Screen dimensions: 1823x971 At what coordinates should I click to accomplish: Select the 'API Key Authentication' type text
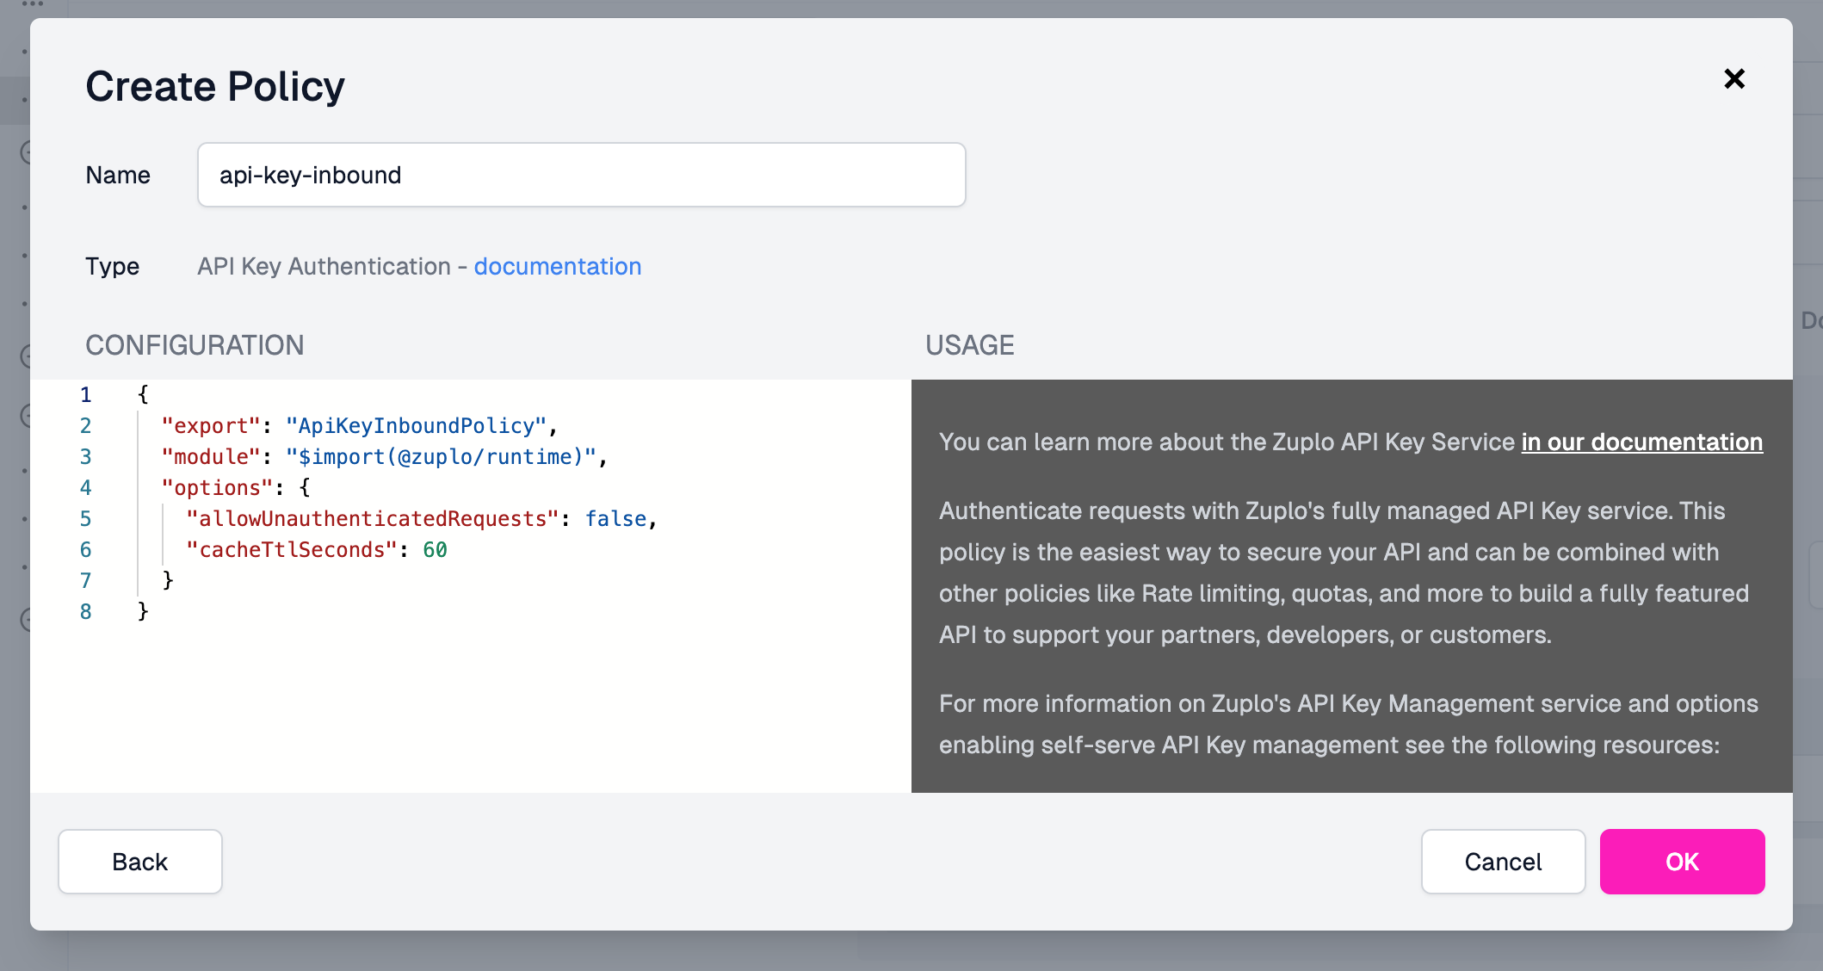324,267
